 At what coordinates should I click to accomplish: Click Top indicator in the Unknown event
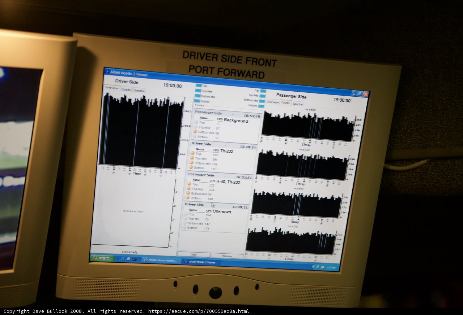(x=186, y=214)
